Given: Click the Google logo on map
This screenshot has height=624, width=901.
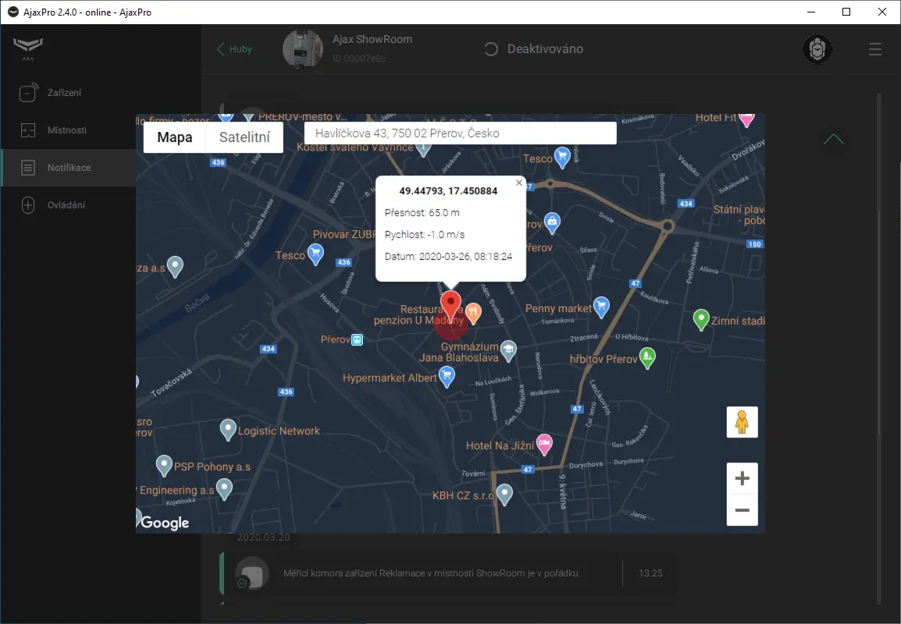Looking at the screenshot, I should 165,523.
